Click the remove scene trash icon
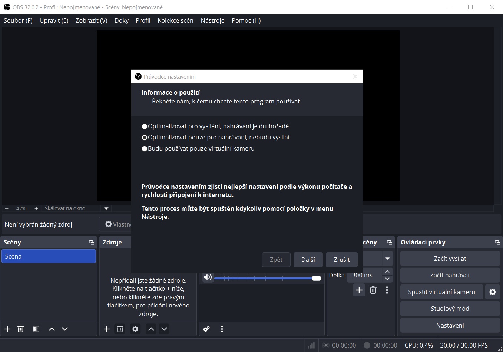 coord(21,329)
